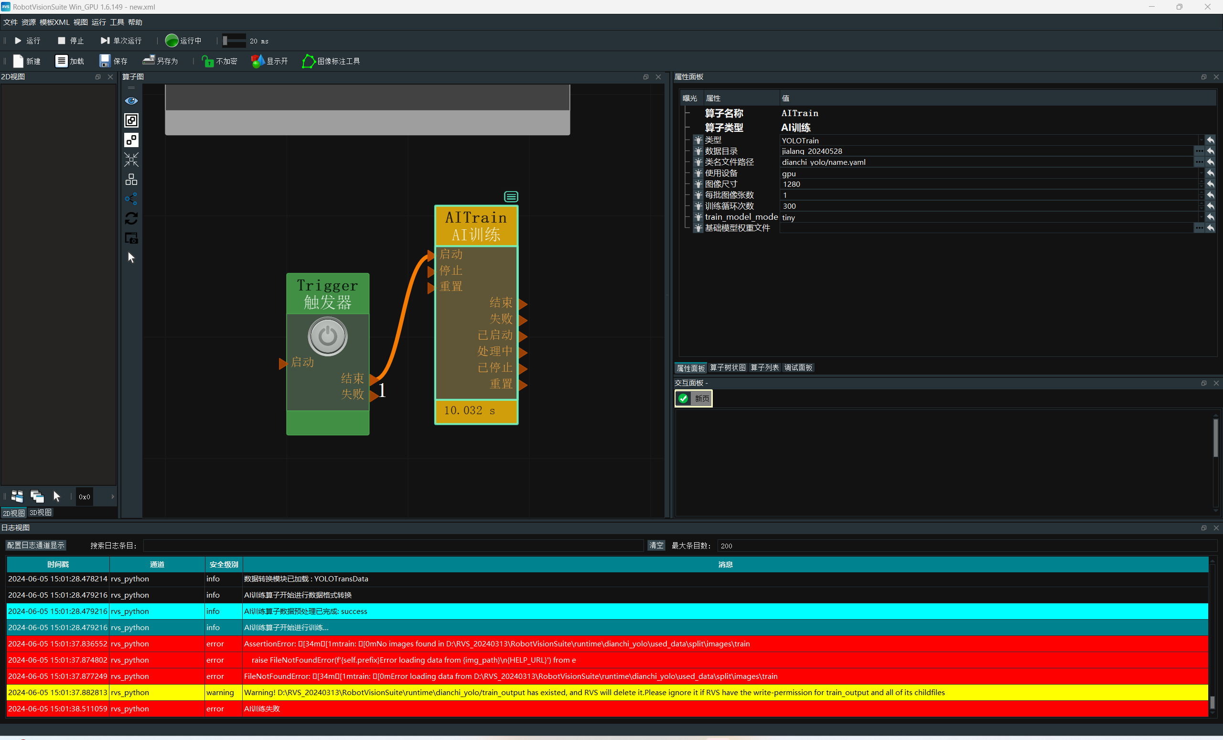
Task: Click the 保存 save icon
Action: (x=105, y=61)
